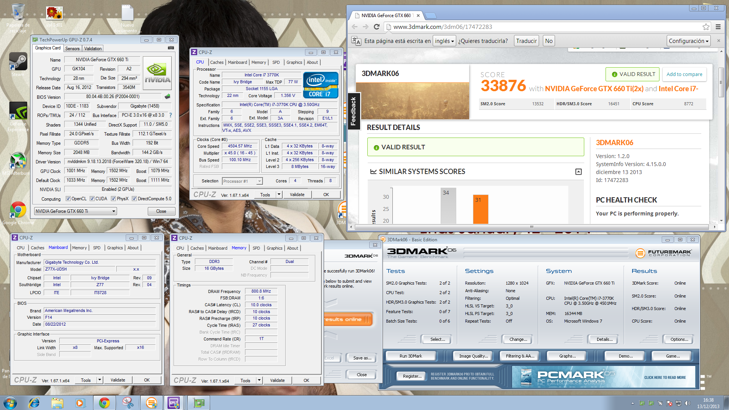Open the Google Chrome desktop shortcut
This screenshot has width=729, height=410.
[18, 213]
